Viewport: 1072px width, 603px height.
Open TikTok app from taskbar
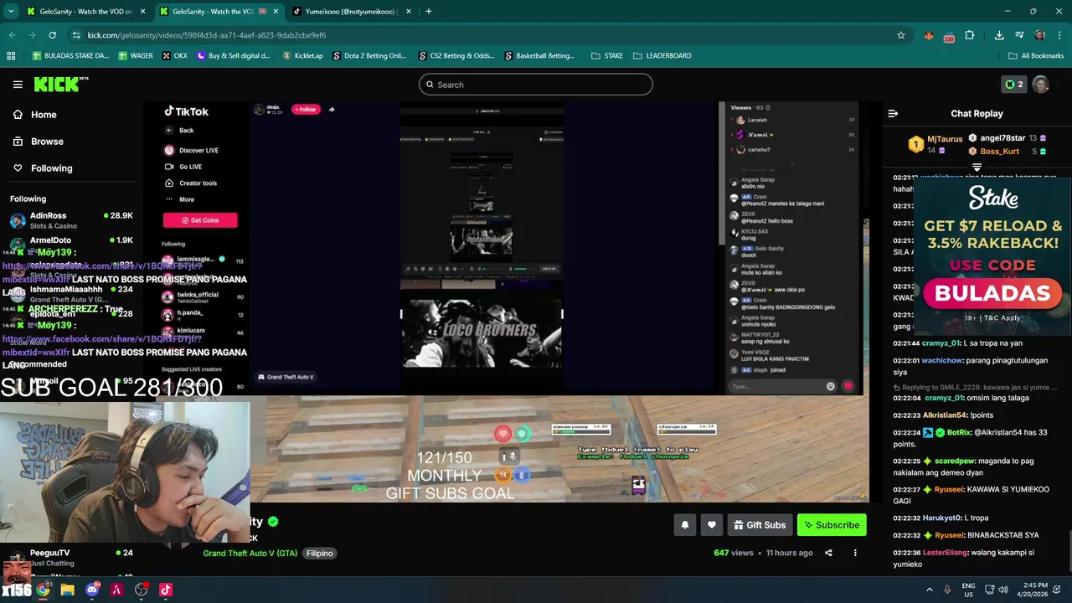(x=166, y=590)
